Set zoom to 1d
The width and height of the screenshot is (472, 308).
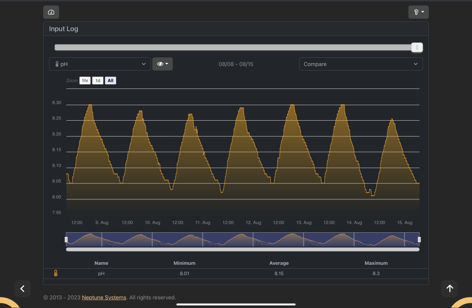(97, 80)
